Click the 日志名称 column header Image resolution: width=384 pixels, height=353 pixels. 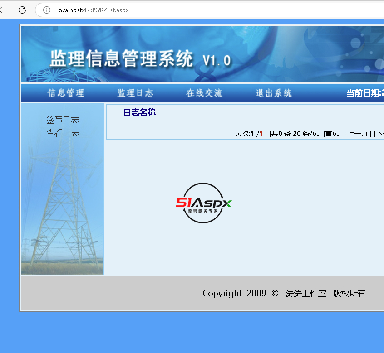click(139, 113)
